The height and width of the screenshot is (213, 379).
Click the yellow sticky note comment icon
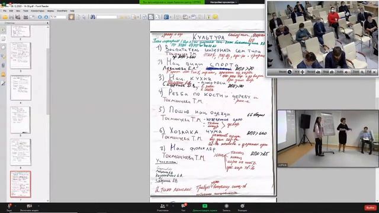[215, 17]
